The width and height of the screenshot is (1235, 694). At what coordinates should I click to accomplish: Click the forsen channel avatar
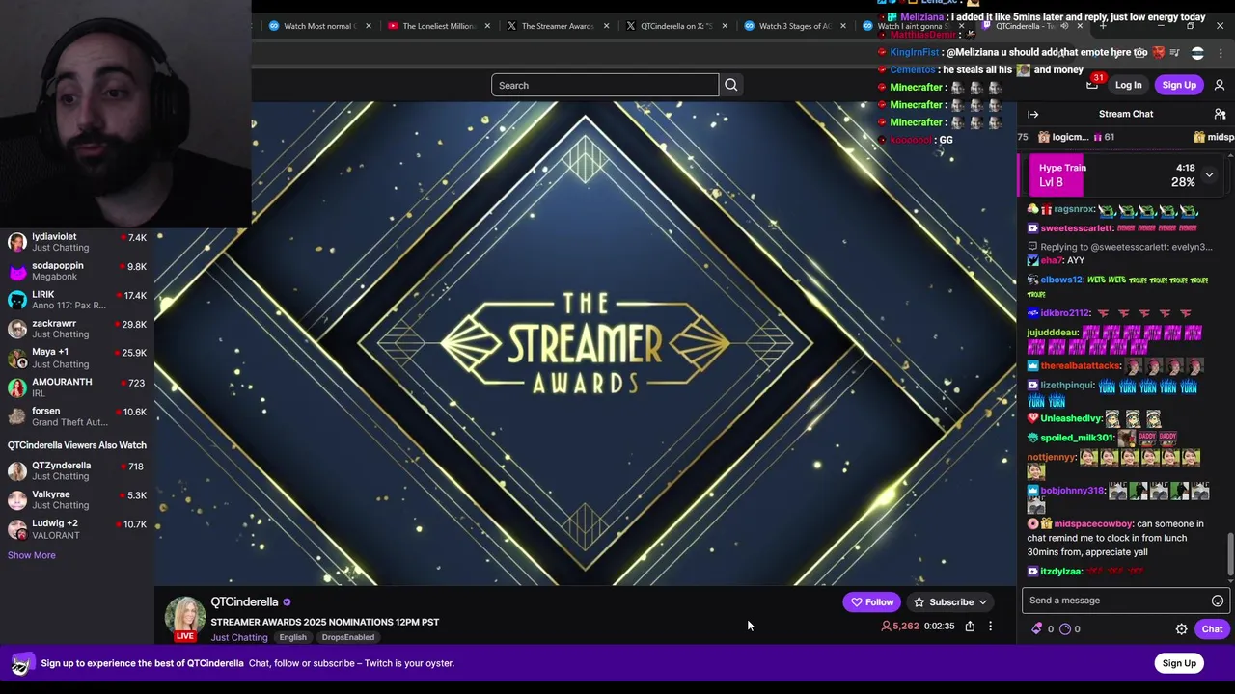(x=16, y=416)
